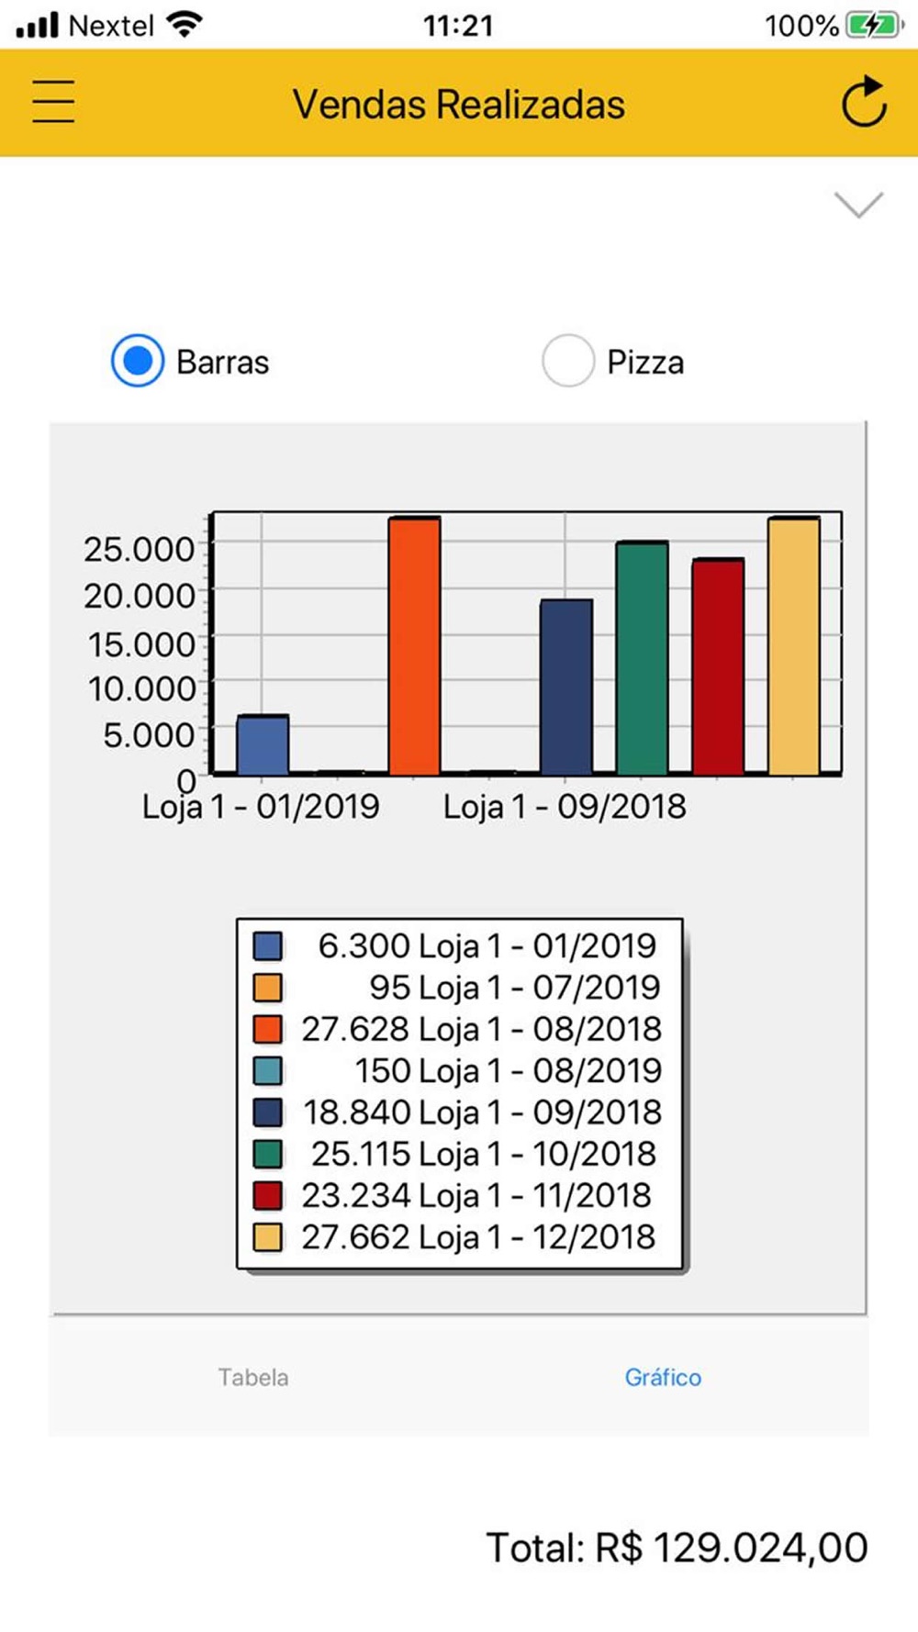Screen dimensions: 918x1632
Task: Tap the battery icon in status bar
Action: point(875,25)
